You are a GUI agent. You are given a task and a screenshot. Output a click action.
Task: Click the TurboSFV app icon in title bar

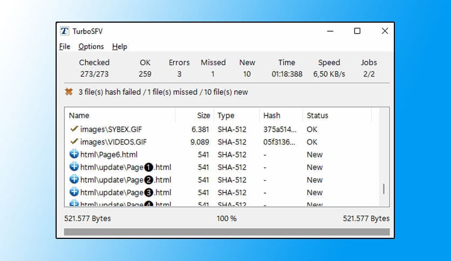point(64,31)
